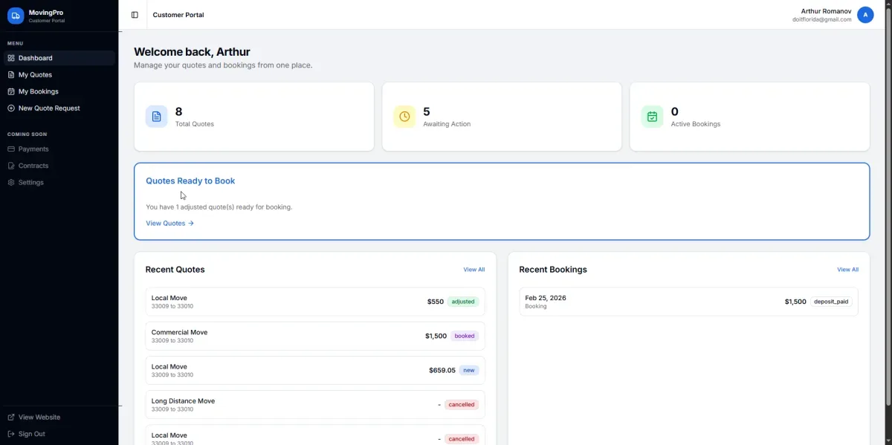Click the Active Bookings calendar icon
Screen dimensions: 892x445
point(652,116)
